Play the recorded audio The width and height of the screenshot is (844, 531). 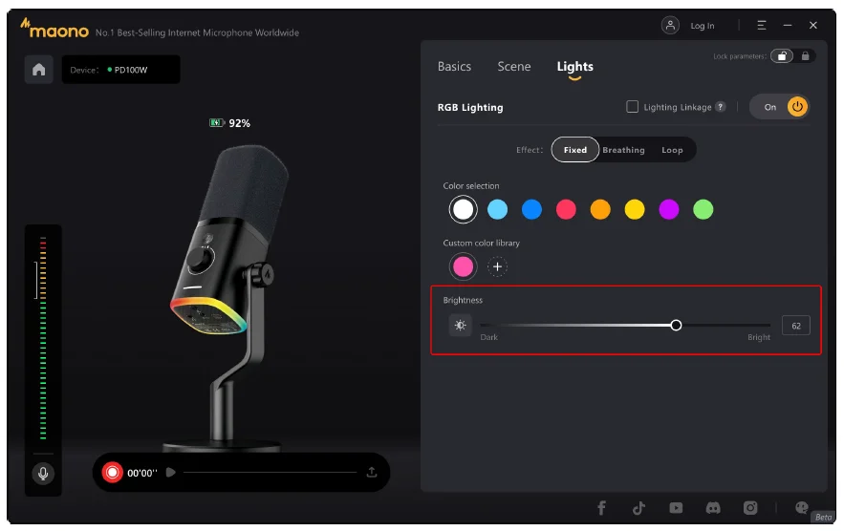tap(171, 473)
